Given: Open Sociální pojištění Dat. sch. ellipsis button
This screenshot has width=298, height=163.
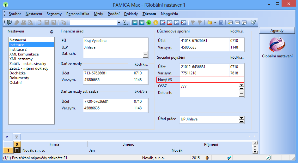Looking at the screenshot, I should point(241,93).
